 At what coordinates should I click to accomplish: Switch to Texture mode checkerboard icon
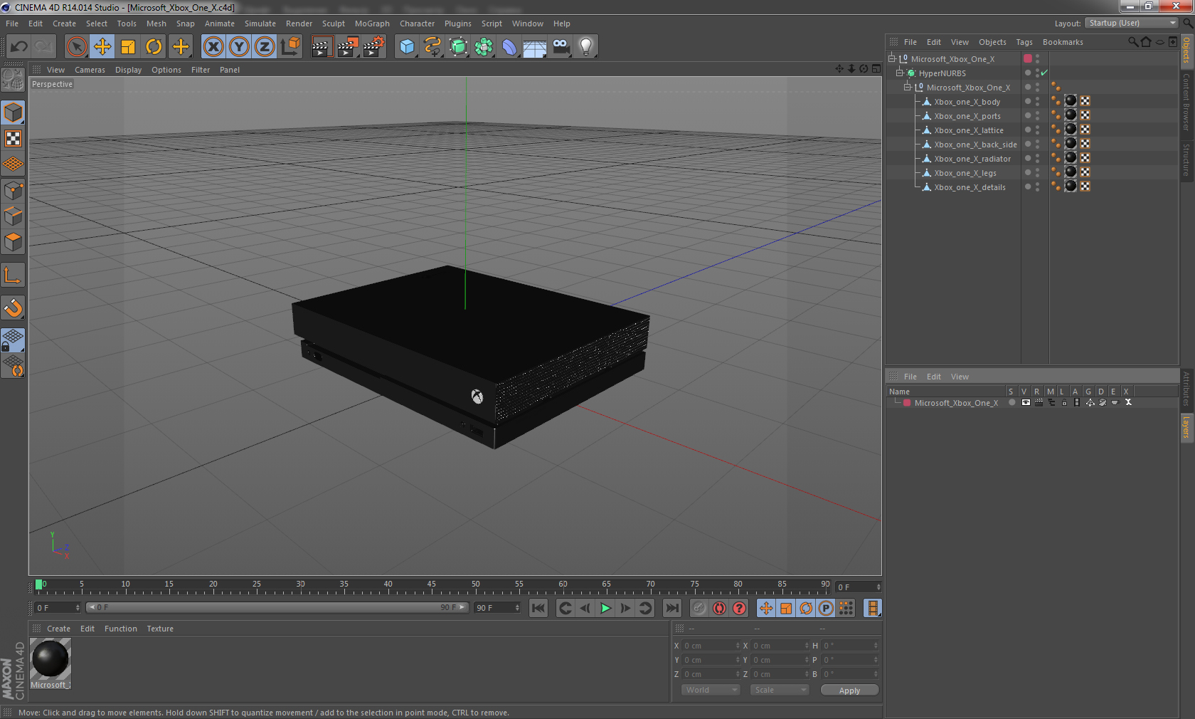pos(13,139)
